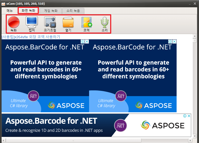Close the bottom Aspose.Barcode banner ad
199x143 pixels.
(189, 116)
